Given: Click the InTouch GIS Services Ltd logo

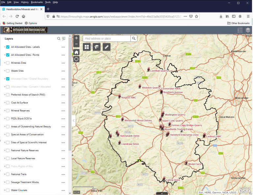Looking at the screenshot, I should coord(25,30).
